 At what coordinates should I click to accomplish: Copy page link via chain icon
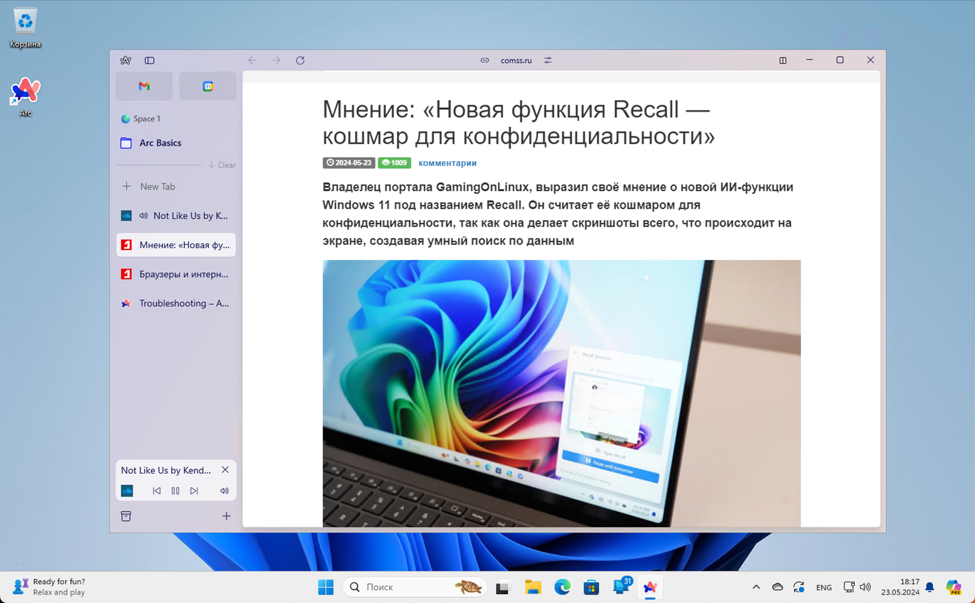point(485,60)
